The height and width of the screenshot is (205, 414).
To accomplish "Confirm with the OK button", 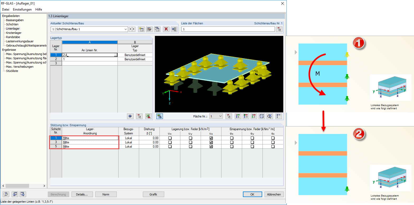I will (x=252, y=194).
